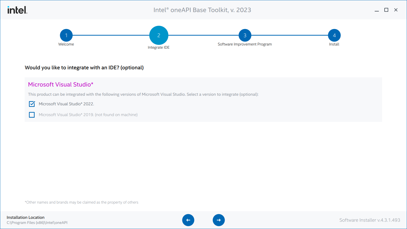
Task: Click the Intel logo
Action: point(17,10)
